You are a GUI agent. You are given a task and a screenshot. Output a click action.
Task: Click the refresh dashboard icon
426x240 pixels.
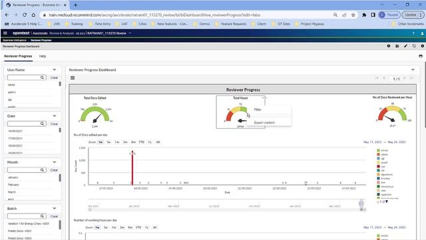click(414, 46)
